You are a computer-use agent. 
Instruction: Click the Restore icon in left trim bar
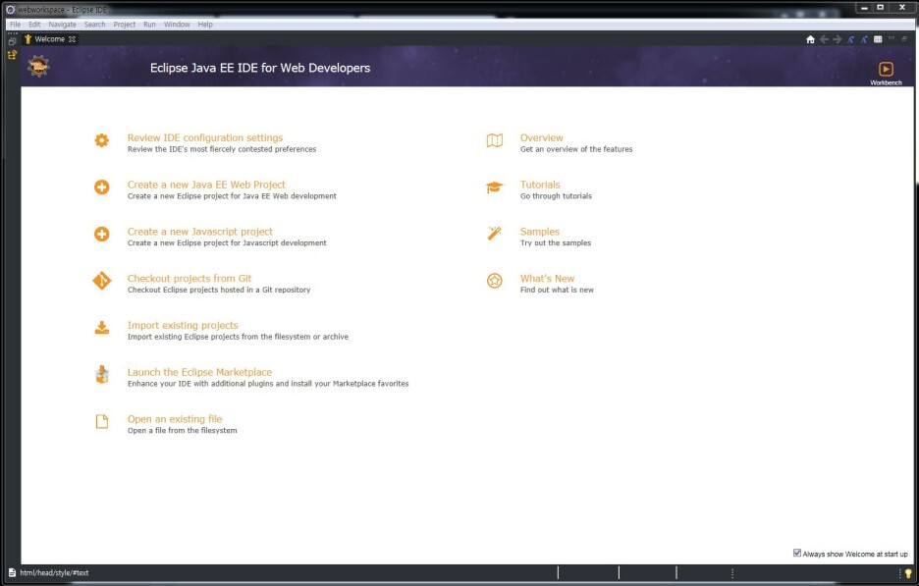coord(12,41)
